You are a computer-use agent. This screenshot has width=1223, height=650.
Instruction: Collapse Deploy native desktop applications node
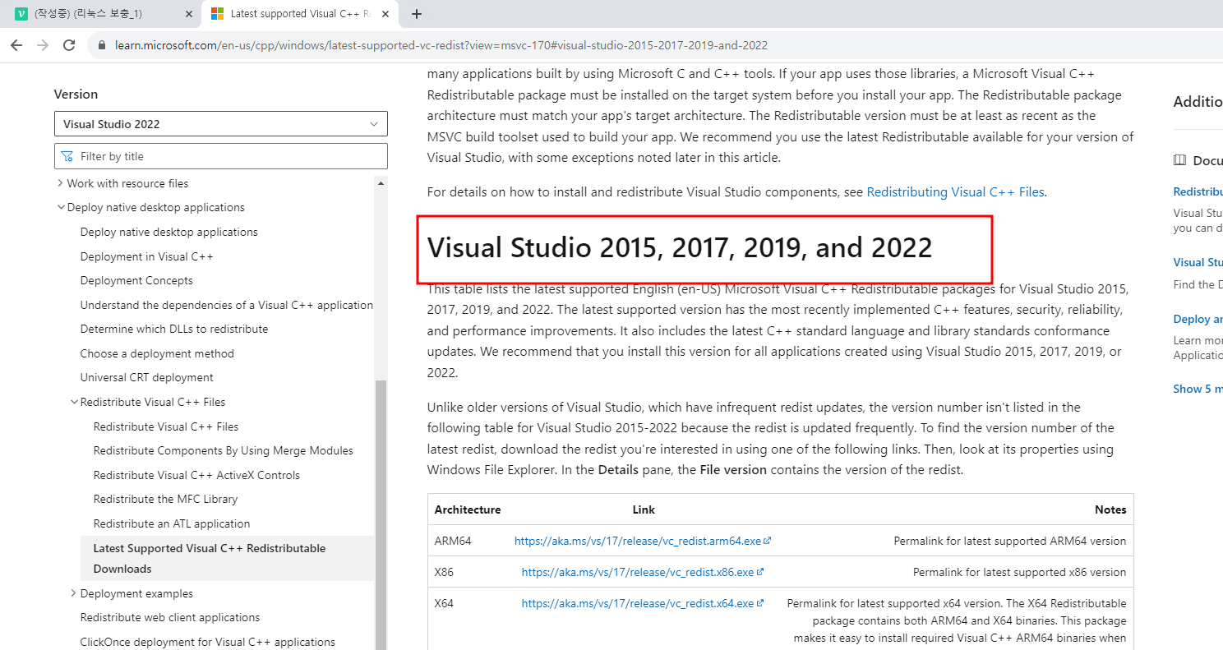pos(61,207)
